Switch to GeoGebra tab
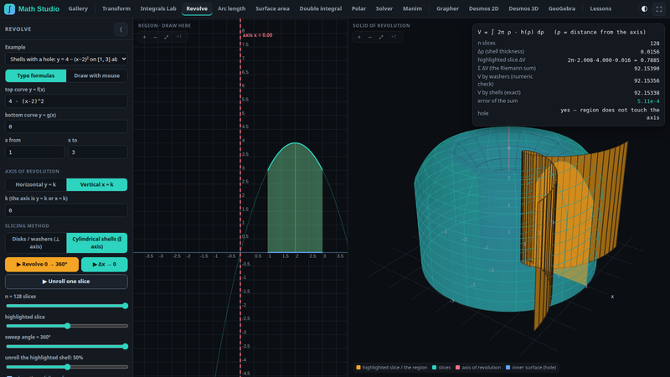This screenshot has height=377, width=670. 562,8
